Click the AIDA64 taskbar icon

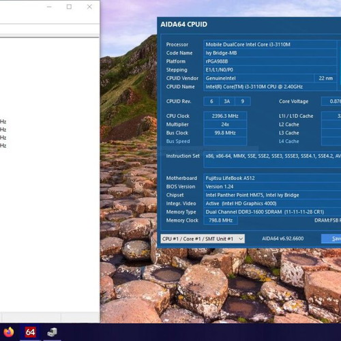(x=31, y=332)
